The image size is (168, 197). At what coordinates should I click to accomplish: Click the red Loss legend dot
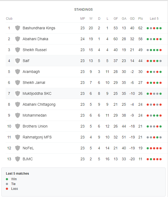7,189
